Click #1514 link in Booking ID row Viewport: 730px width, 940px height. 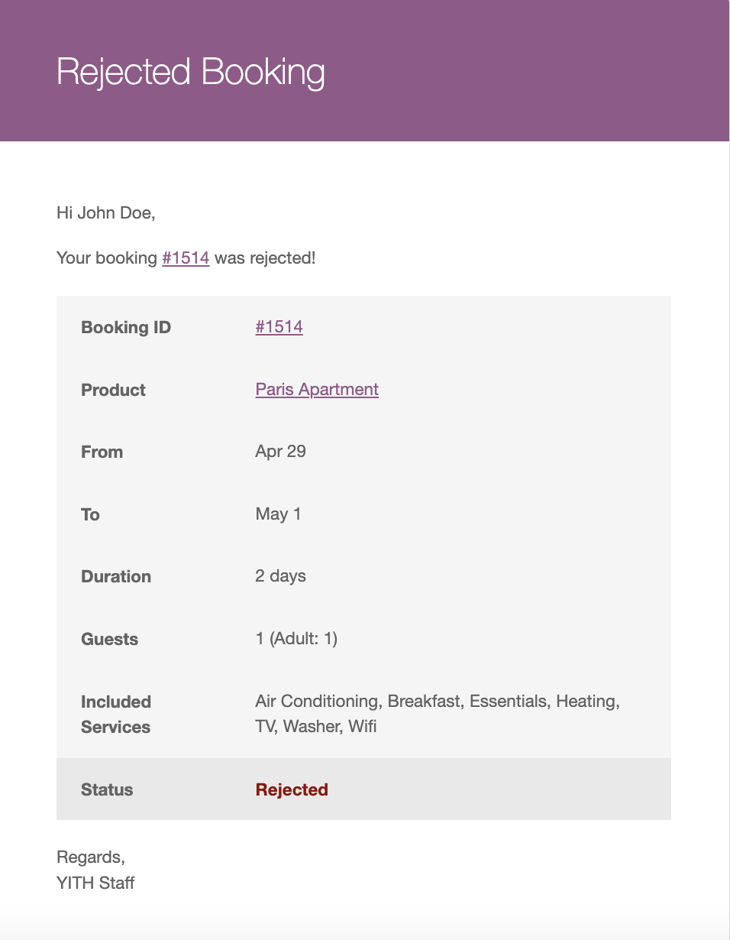279,327
